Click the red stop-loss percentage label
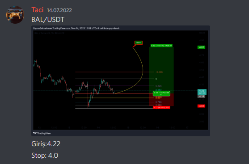Screen dimensions: 249x164 (x=161, y=108)
